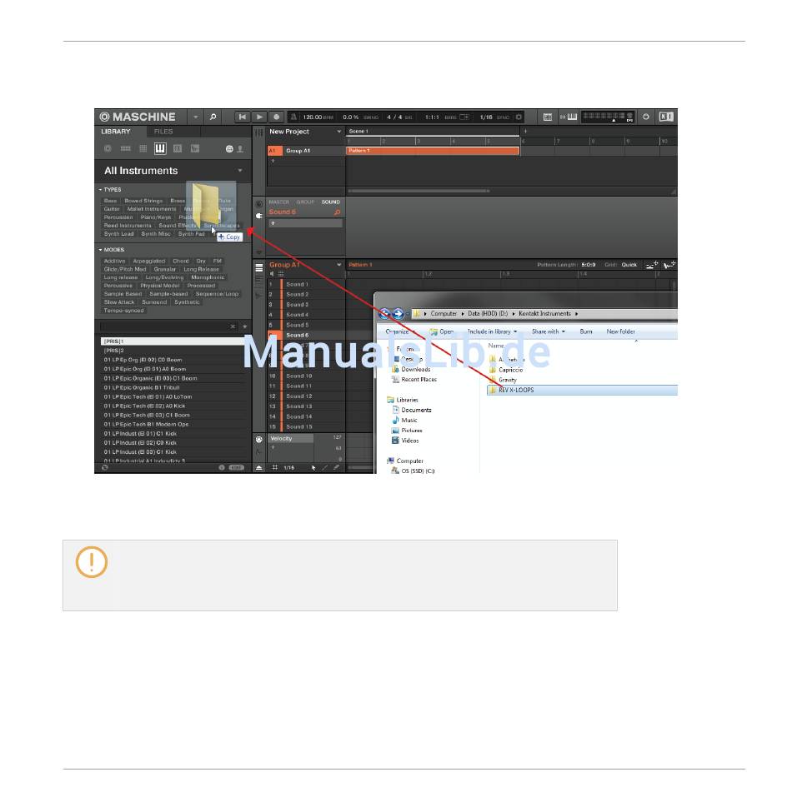Select '01 LP Epic Organic B1 Tribull' result

tap(142, 387)
